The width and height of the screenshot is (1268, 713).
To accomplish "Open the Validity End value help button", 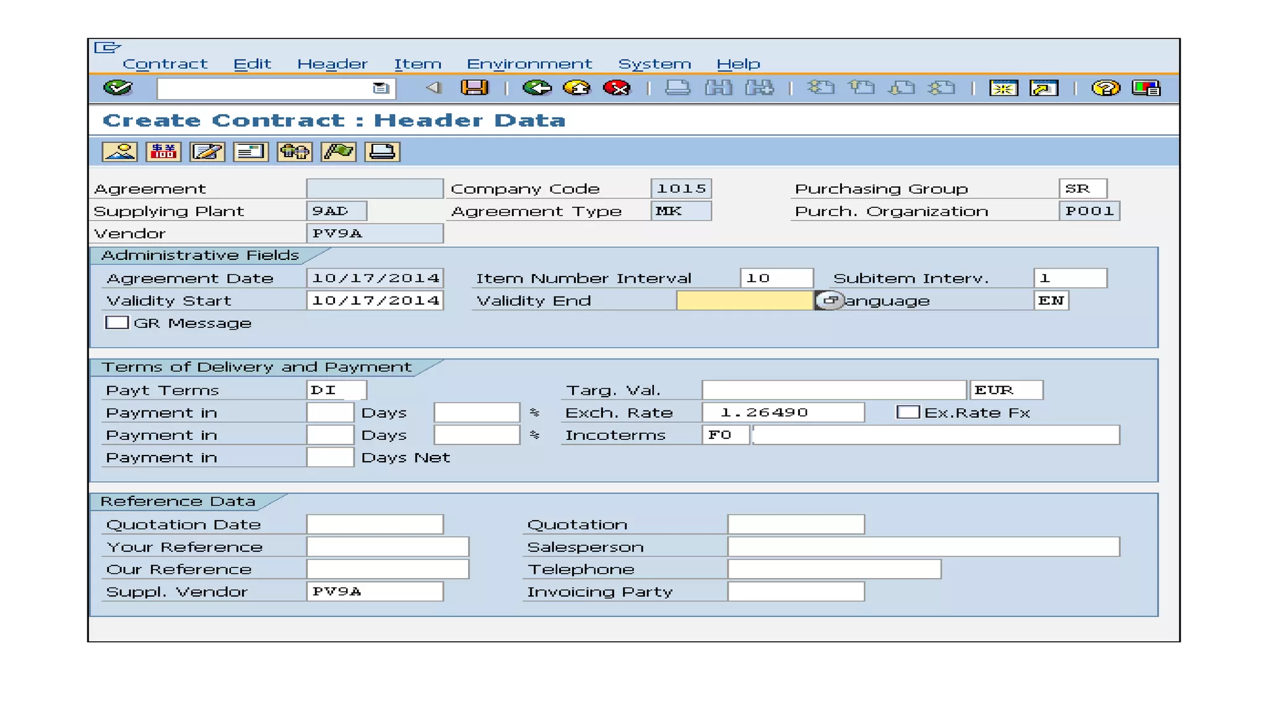I will 830,300.
